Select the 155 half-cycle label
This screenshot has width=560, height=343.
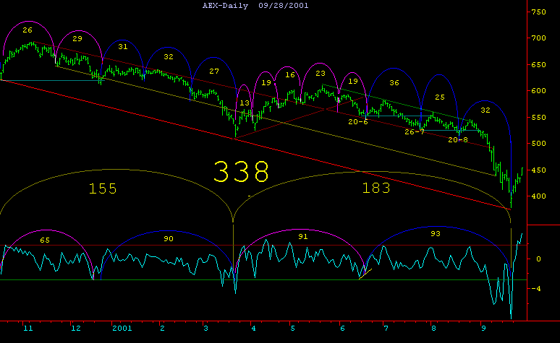pos(103,188)
